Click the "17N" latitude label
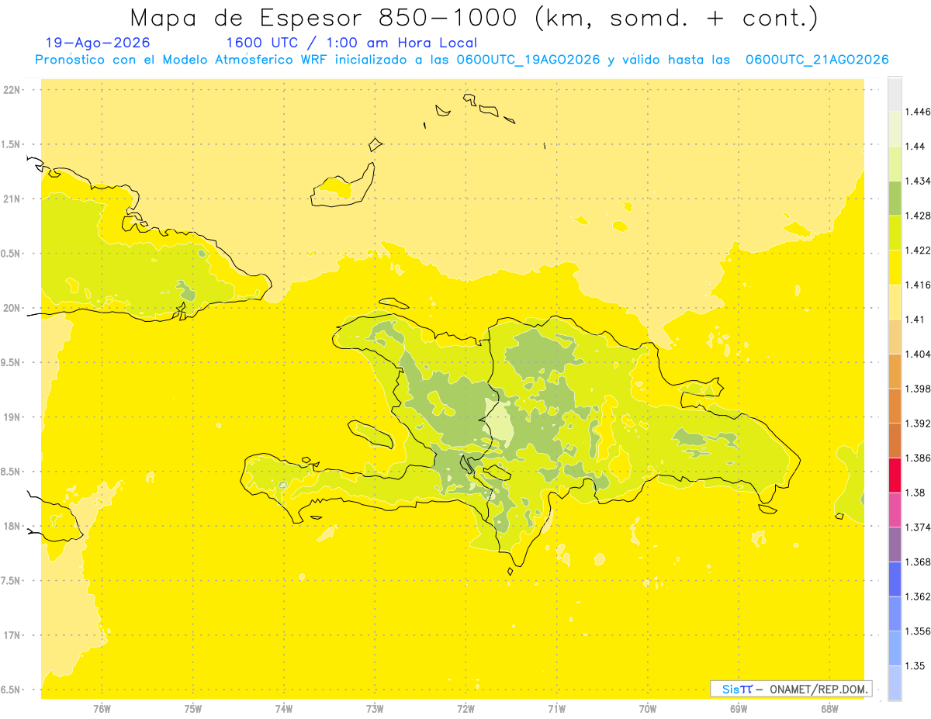 tap(13, 635)
